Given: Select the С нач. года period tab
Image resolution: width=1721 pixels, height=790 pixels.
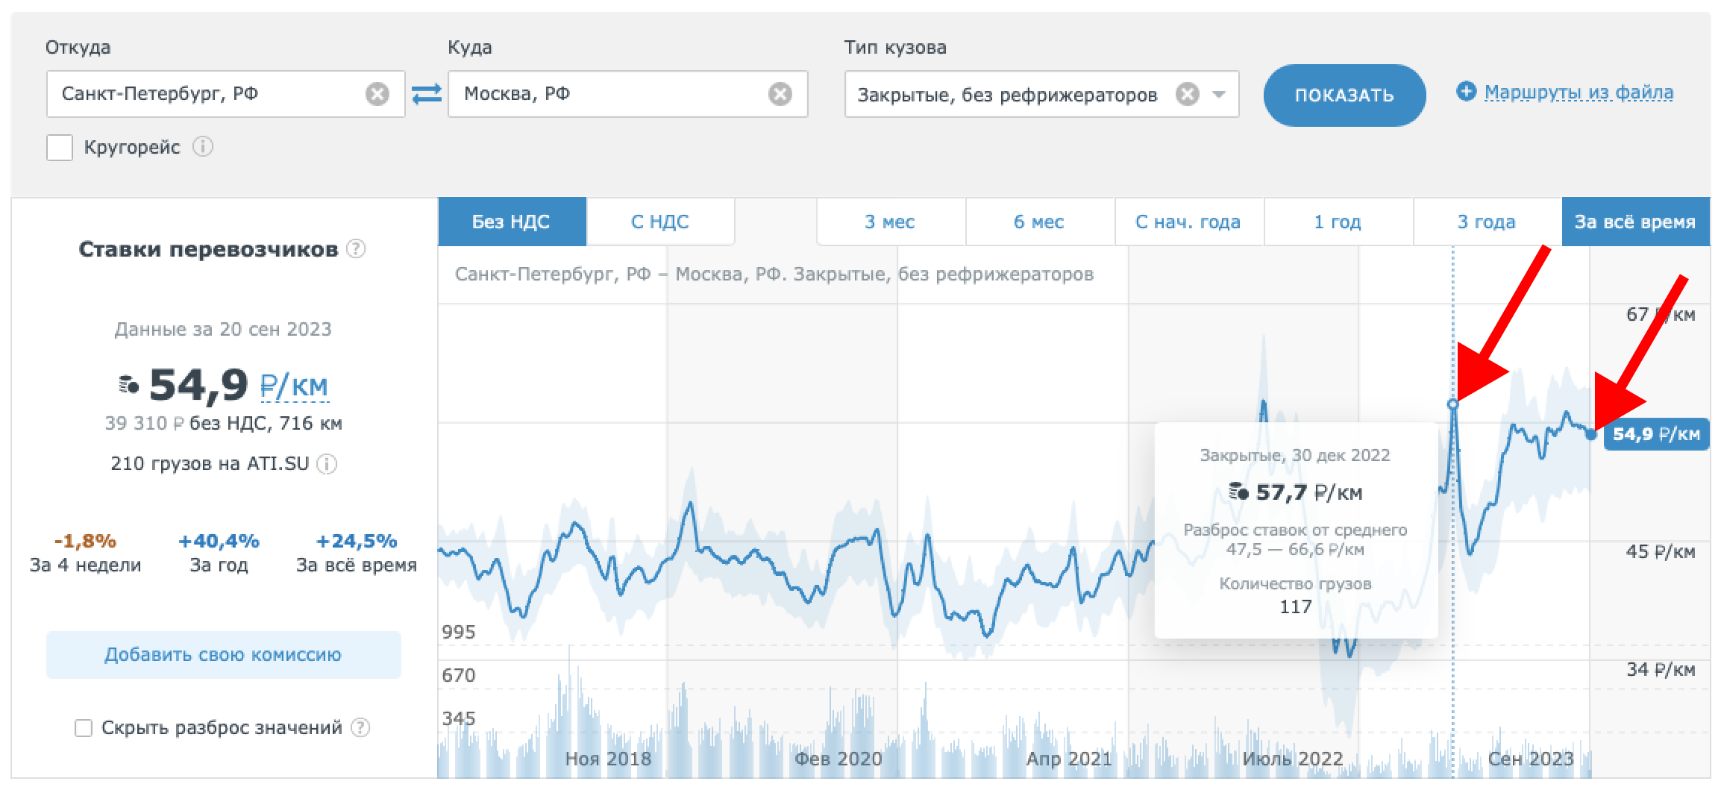Looking at the screenshot, I should point(1189,222).
